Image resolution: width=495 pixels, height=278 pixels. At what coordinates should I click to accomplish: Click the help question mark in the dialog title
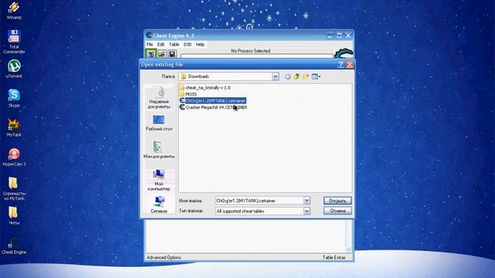340,65
